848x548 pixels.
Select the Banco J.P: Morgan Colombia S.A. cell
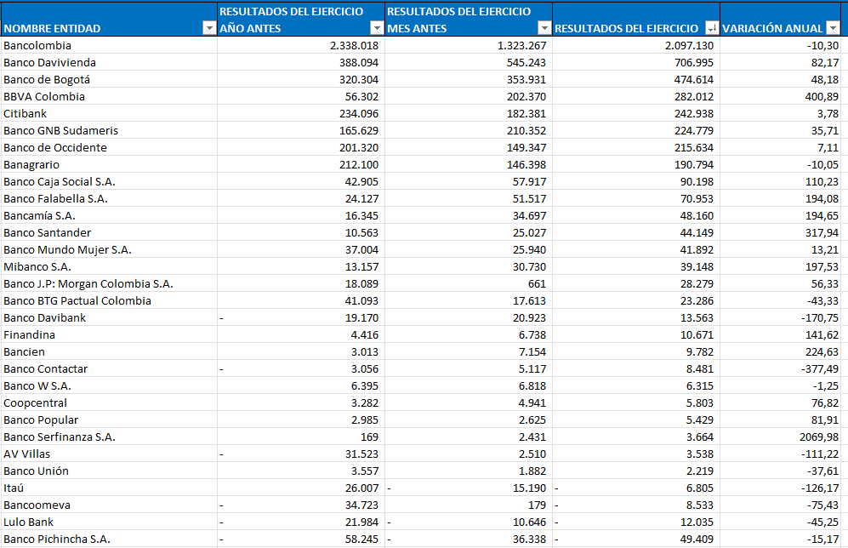(x=109, y=284)
